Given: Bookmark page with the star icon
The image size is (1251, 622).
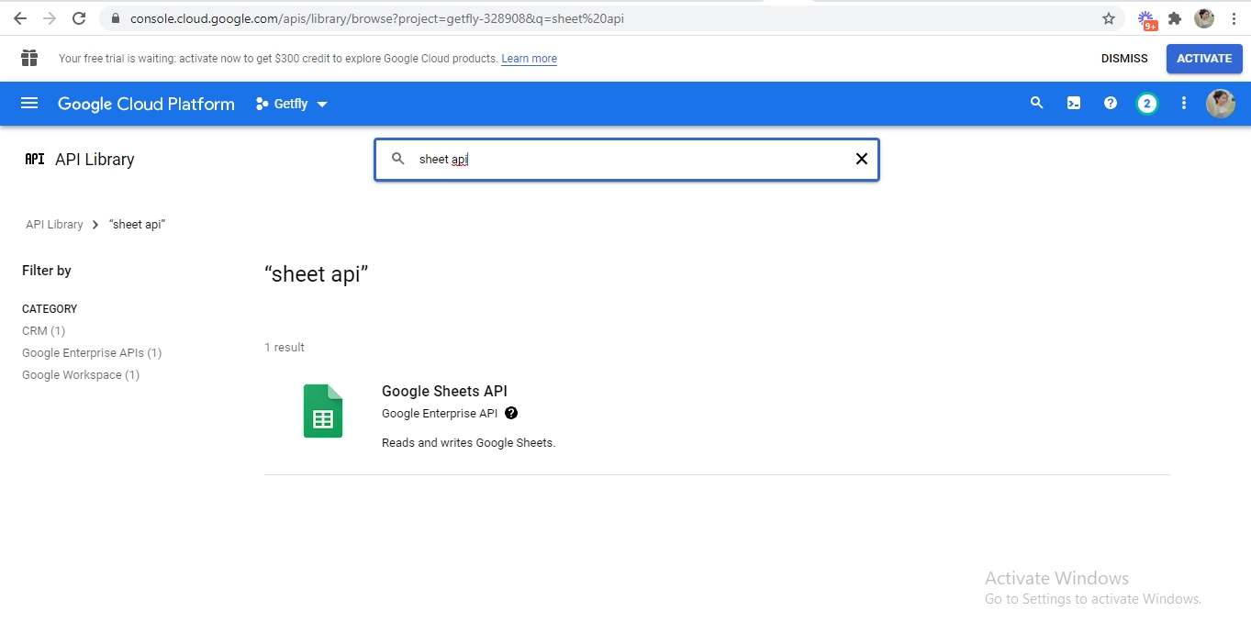Looking at the screenshot, I should 1109,18.
